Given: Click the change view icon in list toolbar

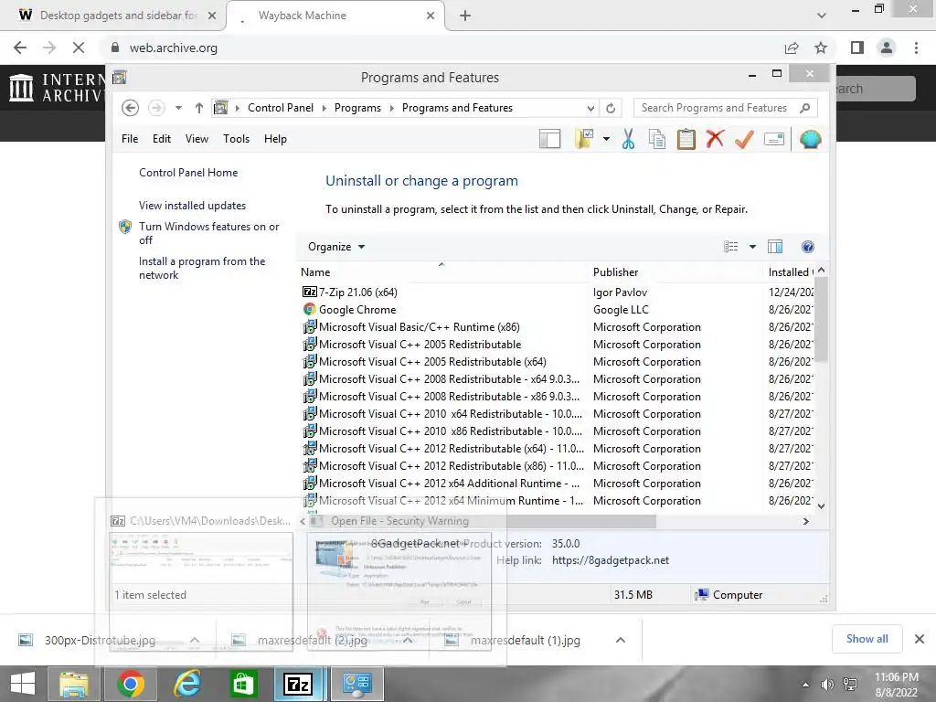Looking at the screenshot, I should [x=730, y=247].
